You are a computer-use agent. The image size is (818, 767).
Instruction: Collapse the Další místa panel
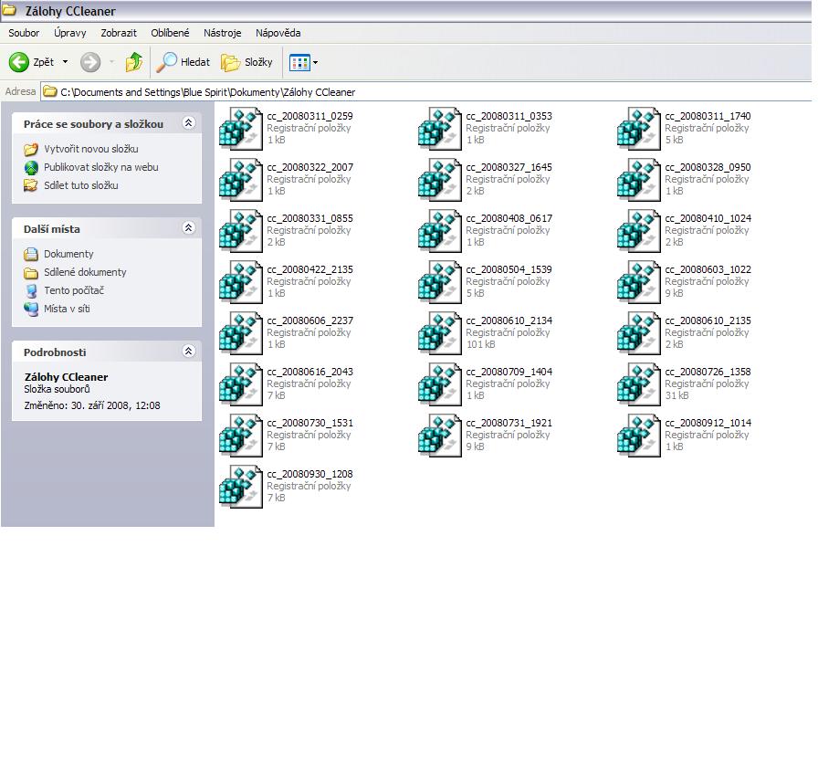coord(188,228)
